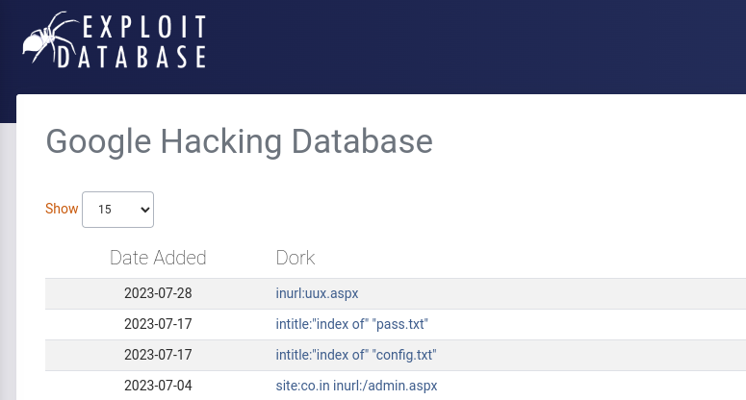Click the dark navy header bar background
Viewport: 746px width, 400px height.
pyautogui.click(x=481, y=43)
